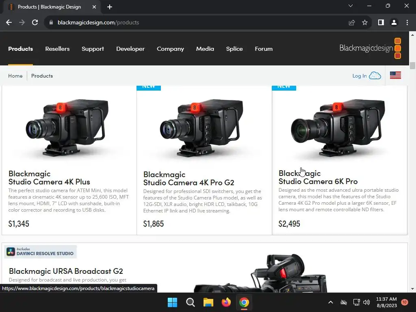Expand the tab search chevron
Image resolution: width=416 pixels, height=312 pixels.
tap(351, 6)
